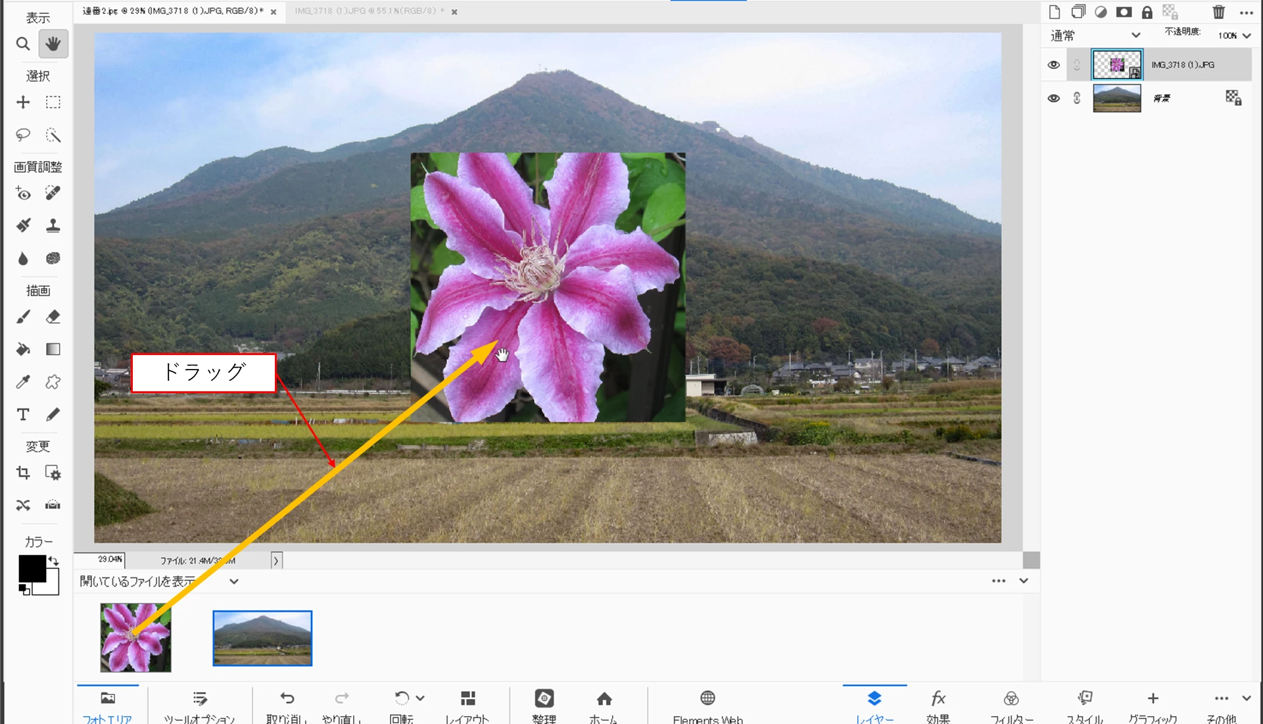The width and height of the screenshot is (1263, 724).
Task: Select the Zoom magnifier tool
Action: (x=23, y=44)
